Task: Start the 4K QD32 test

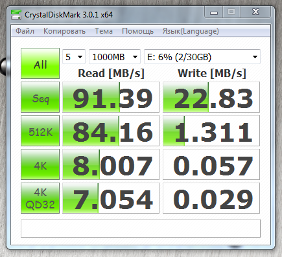Action: pos(40,198)
